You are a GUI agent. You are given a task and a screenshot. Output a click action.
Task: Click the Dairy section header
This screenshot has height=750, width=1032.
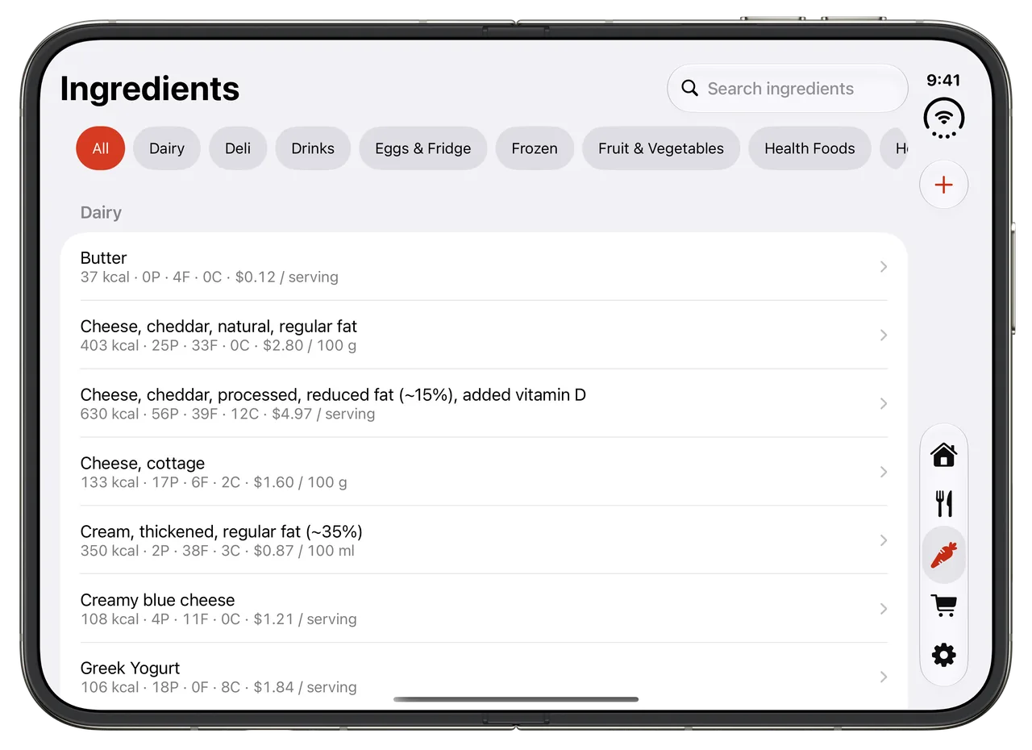pyautogui.click(x=101, y=213)
